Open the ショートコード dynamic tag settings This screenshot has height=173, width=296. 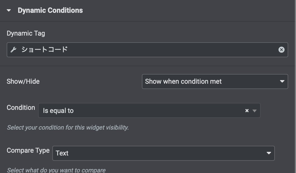(44, 50)
